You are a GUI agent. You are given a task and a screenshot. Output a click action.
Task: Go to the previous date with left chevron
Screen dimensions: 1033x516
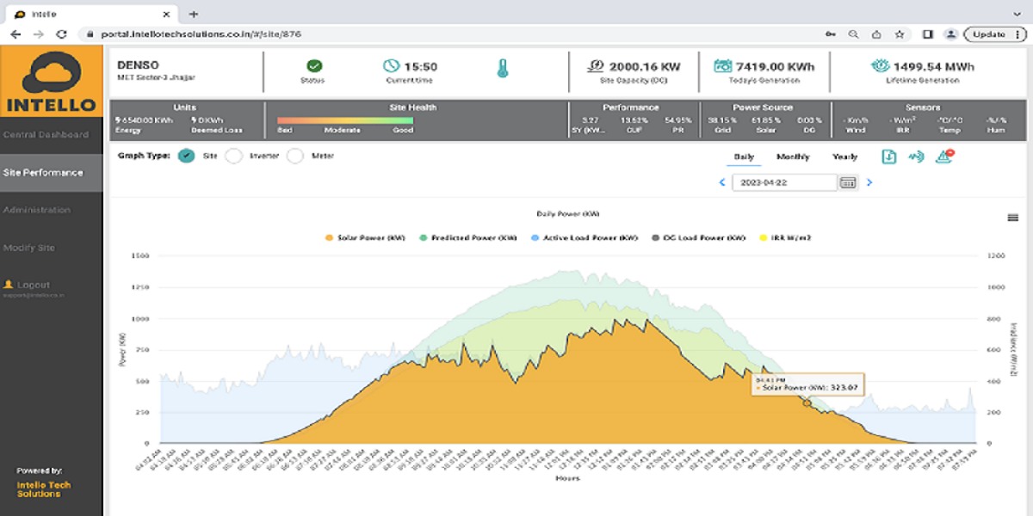tap(722, 182)
